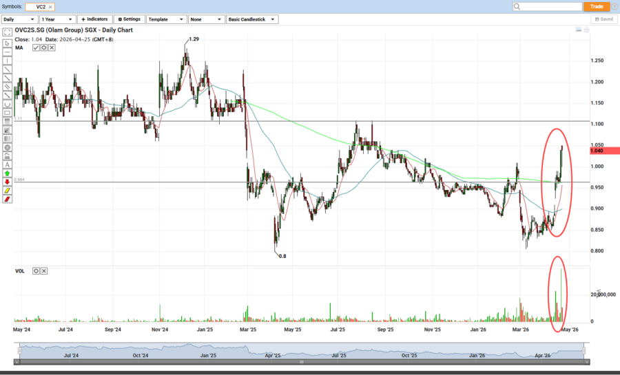Select the green up arrow marker tool
Screen dimensions: 620x375
(8, 173)
